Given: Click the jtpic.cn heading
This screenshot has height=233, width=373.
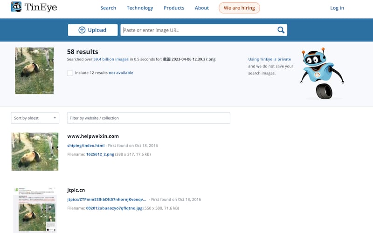Looking at the screenshot, I should [x=76, y=190].
